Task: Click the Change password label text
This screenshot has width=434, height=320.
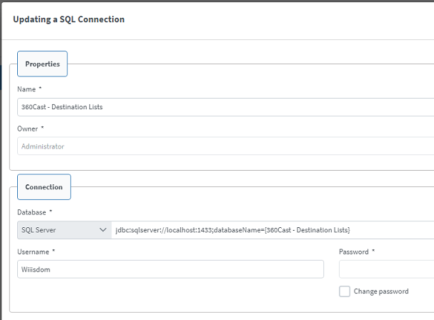Action: click(381, 291)
